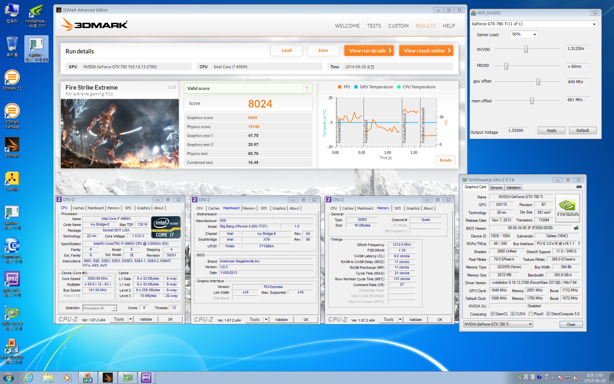Open the 3DMark 11 desktop shortcut
The image size is (614, 384).
tap(12, 80)
